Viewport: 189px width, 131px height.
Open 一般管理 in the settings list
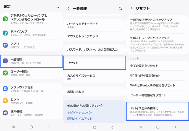point(32,61)
